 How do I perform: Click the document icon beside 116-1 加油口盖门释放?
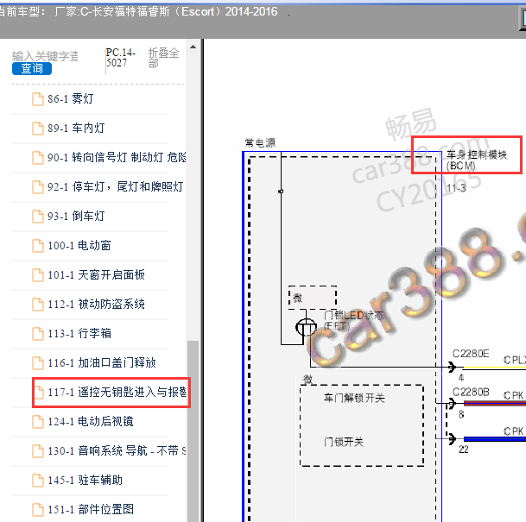38,363
